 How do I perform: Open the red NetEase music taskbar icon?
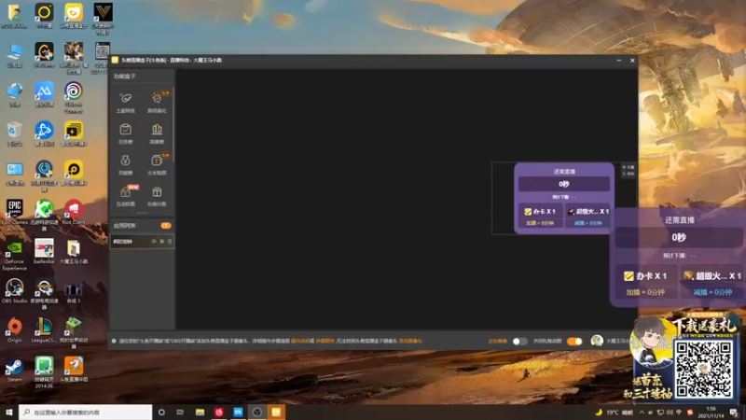[219, 413]
